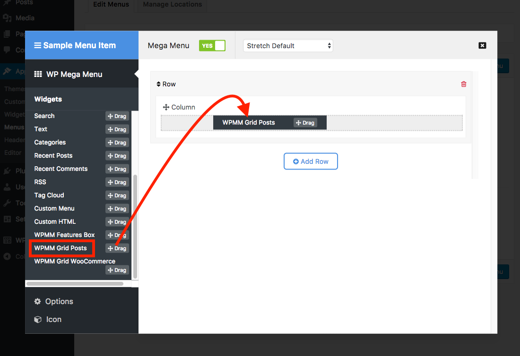The height and width of the screenshot is (356, 520).
Task: Click the Categories widget Drag handle
Action: [x=117, y=143]
